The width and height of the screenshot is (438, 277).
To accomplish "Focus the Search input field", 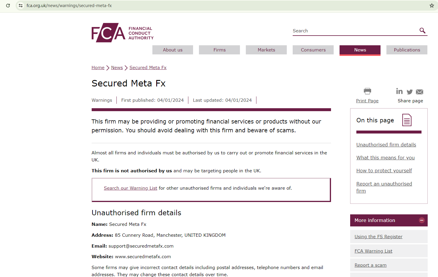I will [x=354, y=31].
